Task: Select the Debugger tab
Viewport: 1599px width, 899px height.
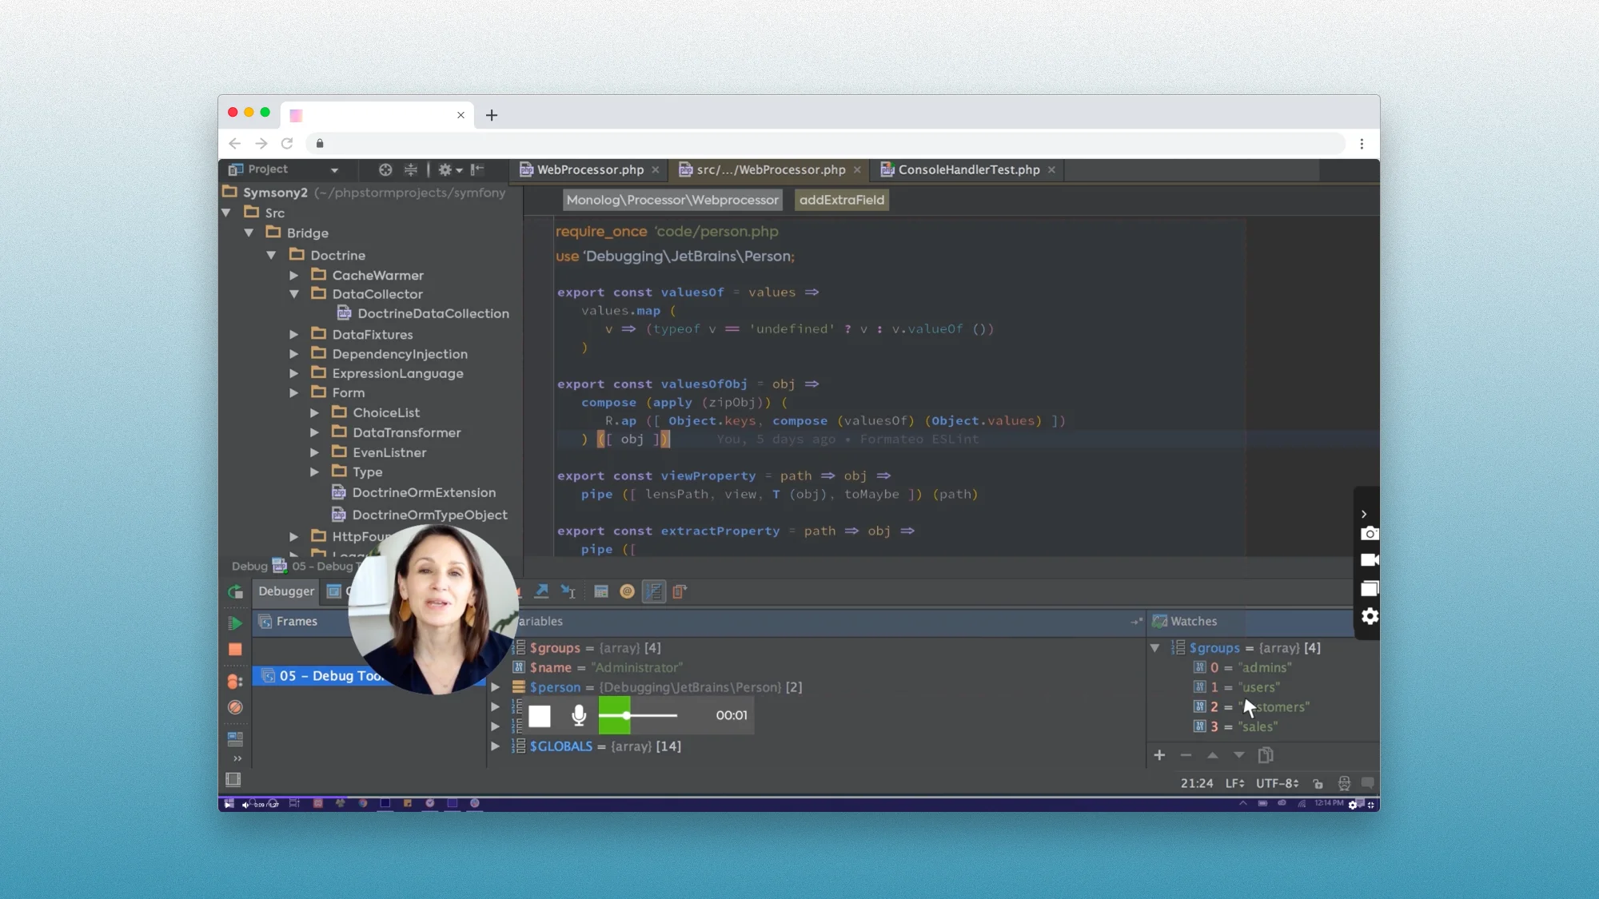Action: 286,591
